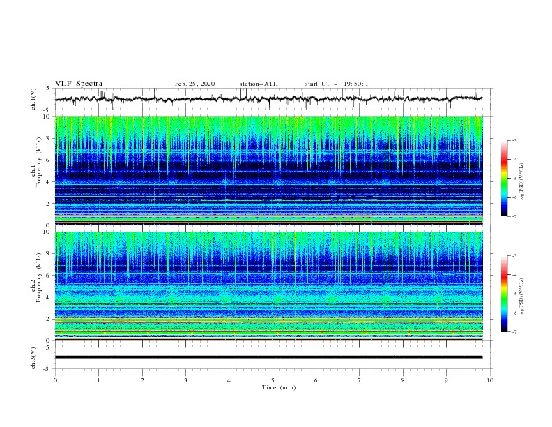Click the log(PSD) label beside ch.1 colorbar
Viewport: 552px width, 427px height.
522,182
